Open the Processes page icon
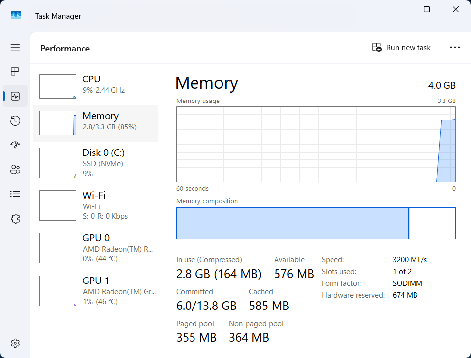The height and width of the screenshot is (358, 471). click(15, 71)
